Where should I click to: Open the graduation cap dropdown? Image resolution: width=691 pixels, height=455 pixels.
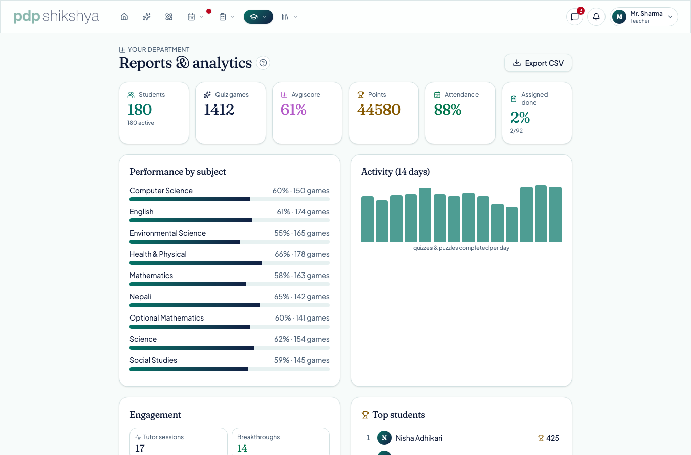pyautogui.click(x=258, y=17)
